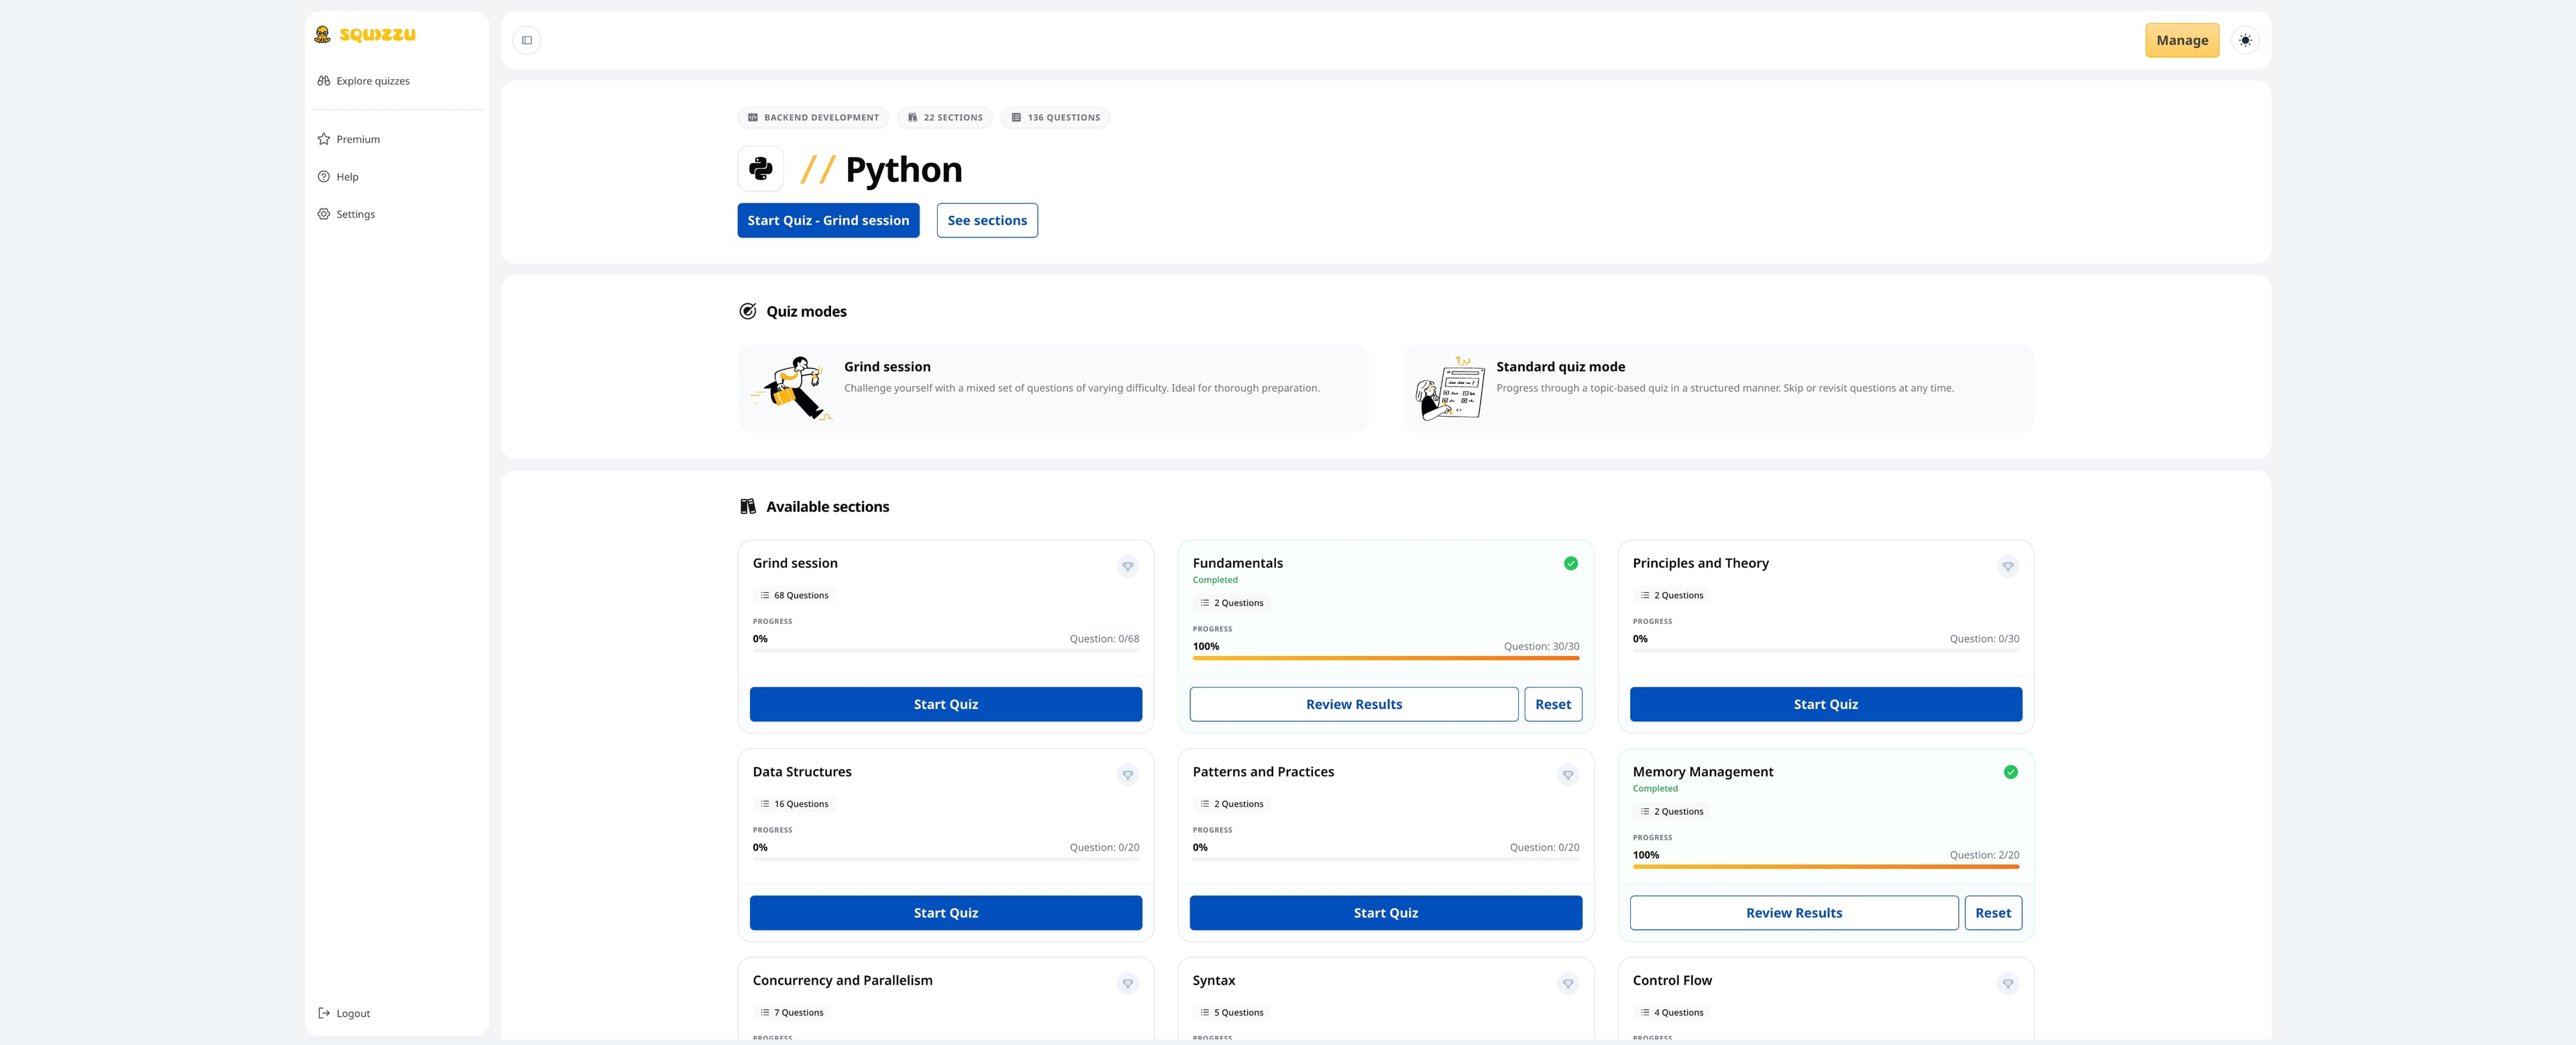Collapse the sidebar with the panel icon

tap(527, 40)
